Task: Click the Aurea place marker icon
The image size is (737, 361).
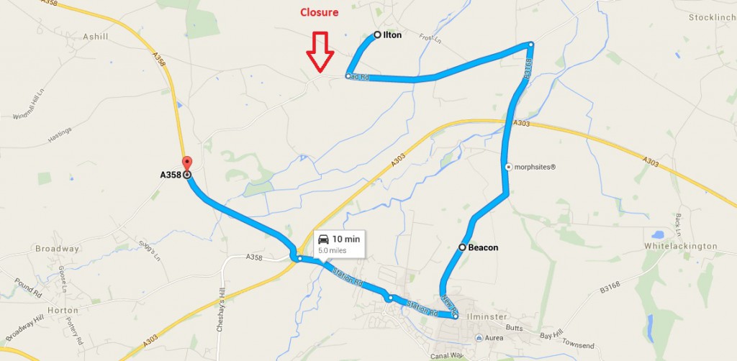Action: pos(479,337)
